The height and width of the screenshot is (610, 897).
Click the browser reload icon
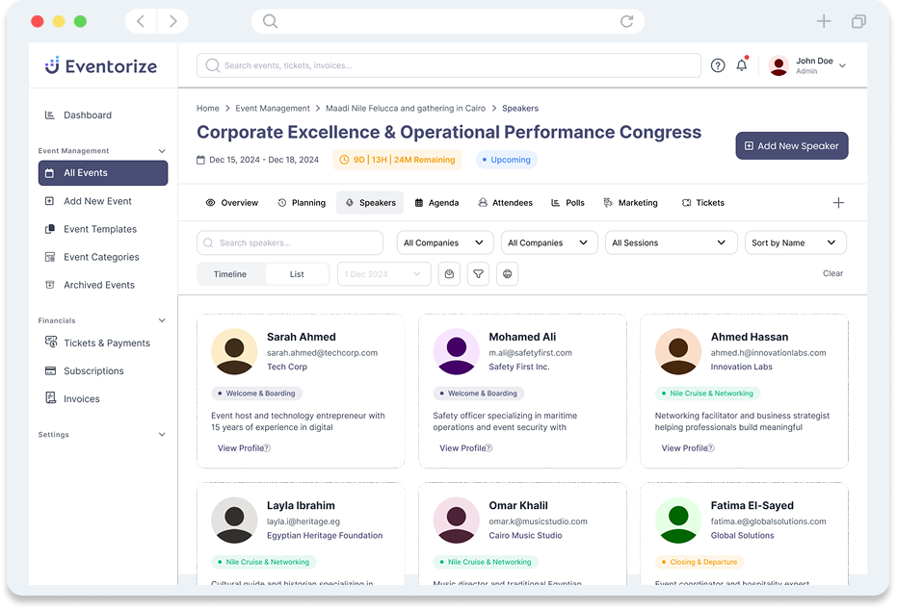click(x=627, y=21)
